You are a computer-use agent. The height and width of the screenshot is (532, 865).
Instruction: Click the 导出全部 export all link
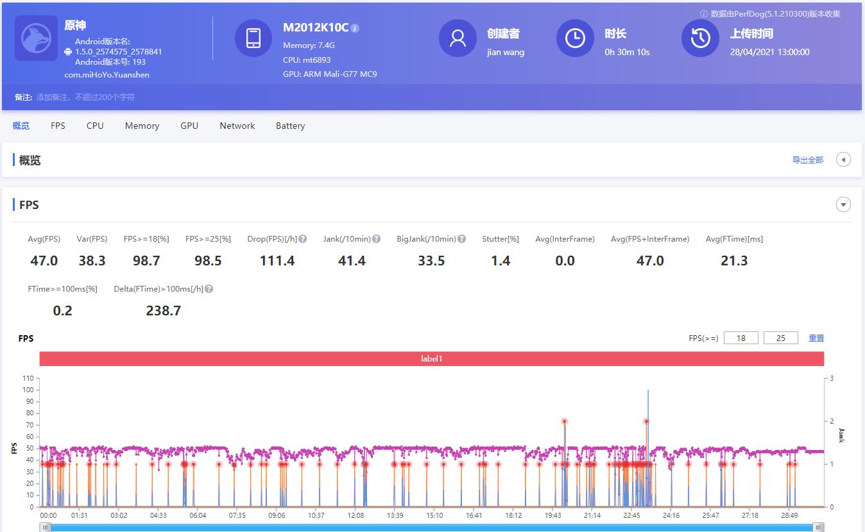(x=807, y=160)
